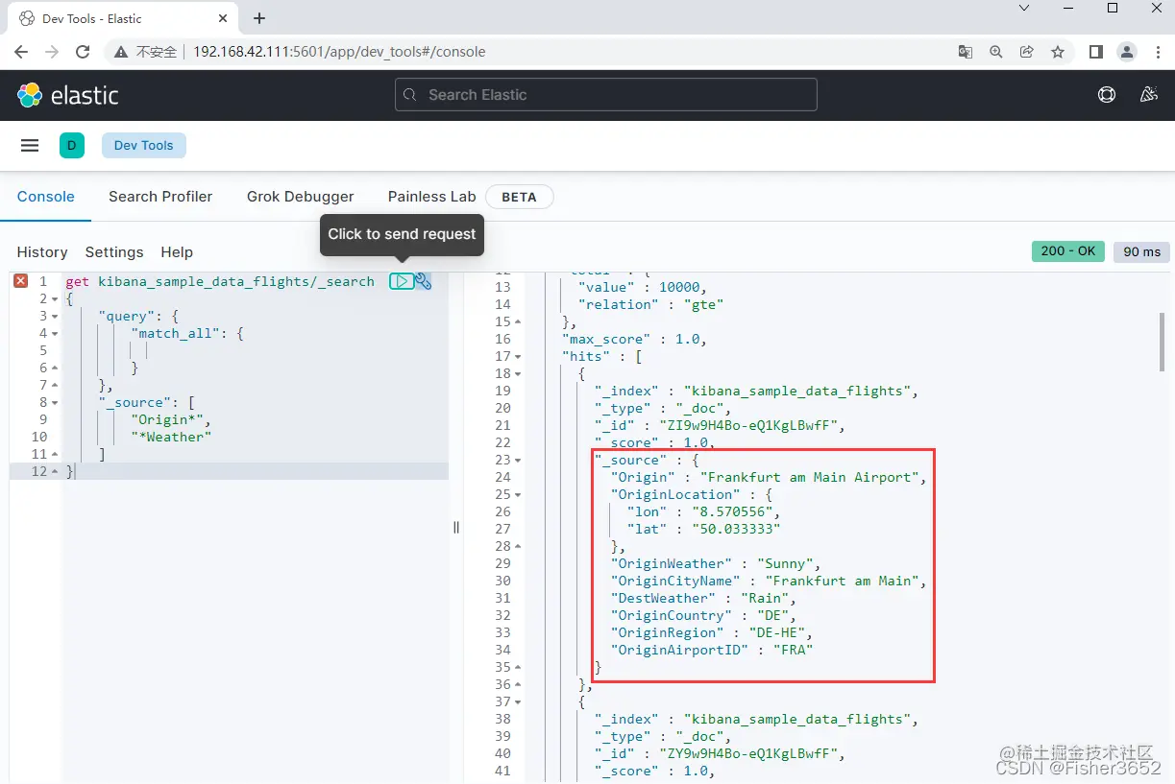Click the elastic logo
The image size is (1175, 784).
pos(68,95)
